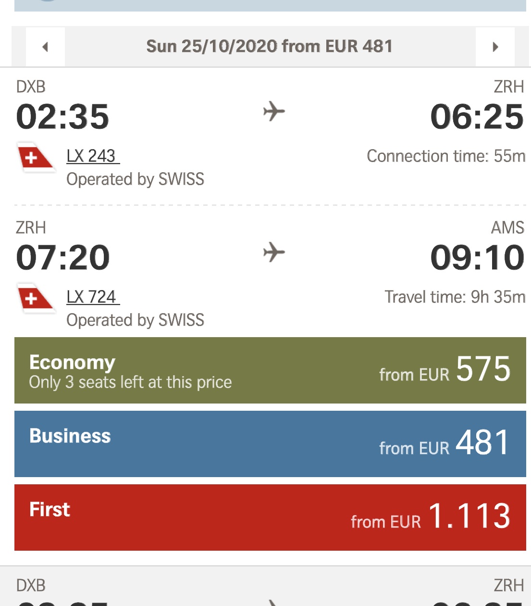The height and width of the screenshot is (606, 531).
Task: Go to next day with right arrow
Action: pos(495,47)
